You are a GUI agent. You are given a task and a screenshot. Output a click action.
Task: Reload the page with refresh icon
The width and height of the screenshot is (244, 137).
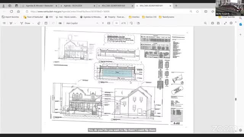tap(11, 11)
